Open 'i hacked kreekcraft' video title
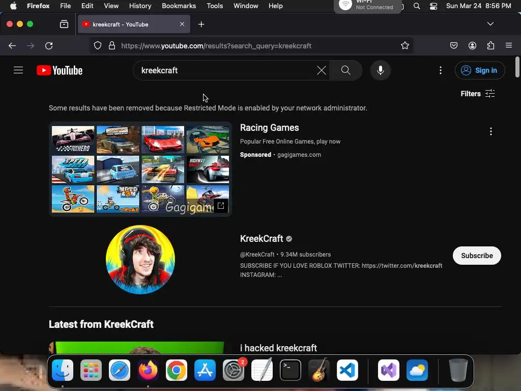Viewport: 521px width, 391px height. pyautogui.click(x=278, y=348)
